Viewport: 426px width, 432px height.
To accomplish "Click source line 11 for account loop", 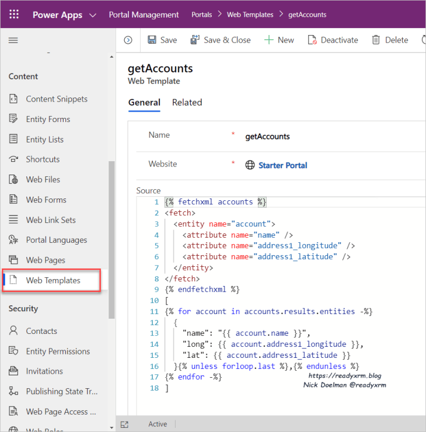I will point(268,312).
